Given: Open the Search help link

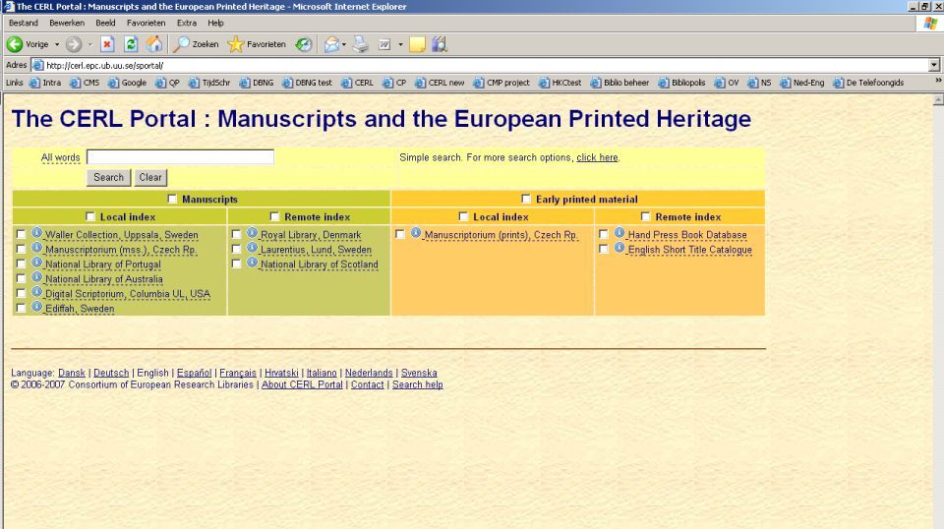Looking at the screenshot, I should point(417,384).
